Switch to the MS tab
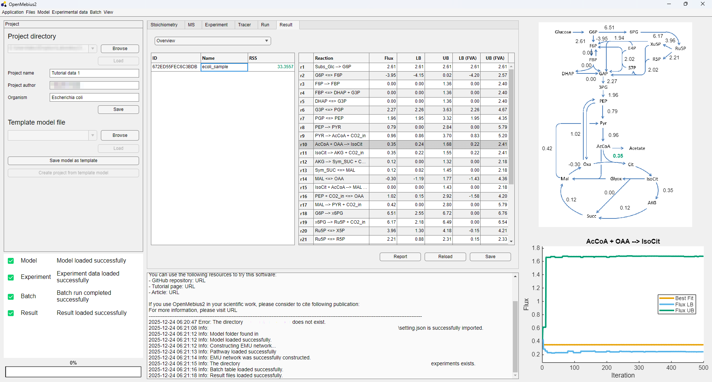Screen dimensions: 712x382 pos(191,24)
